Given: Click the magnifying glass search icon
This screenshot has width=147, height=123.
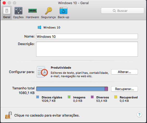Looking at the screenshot, I should [114, 11].
